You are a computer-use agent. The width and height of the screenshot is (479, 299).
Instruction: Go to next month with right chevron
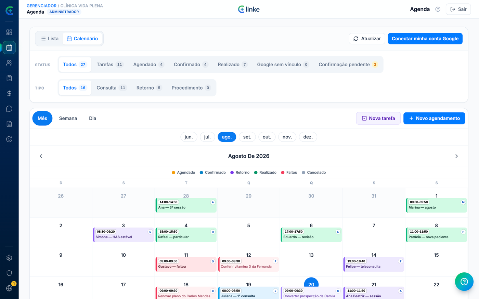pyautogui.click(x=456, y=156)
